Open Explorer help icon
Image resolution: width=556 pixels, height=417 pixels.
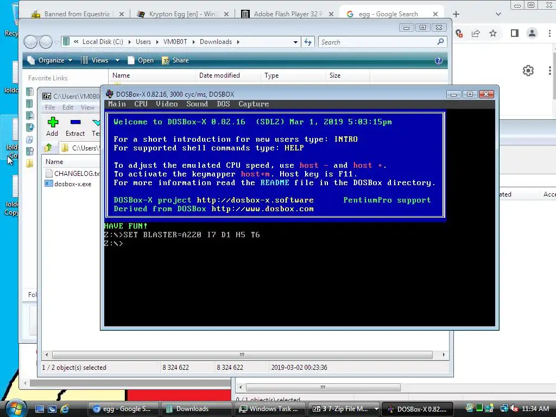point(439,60)
